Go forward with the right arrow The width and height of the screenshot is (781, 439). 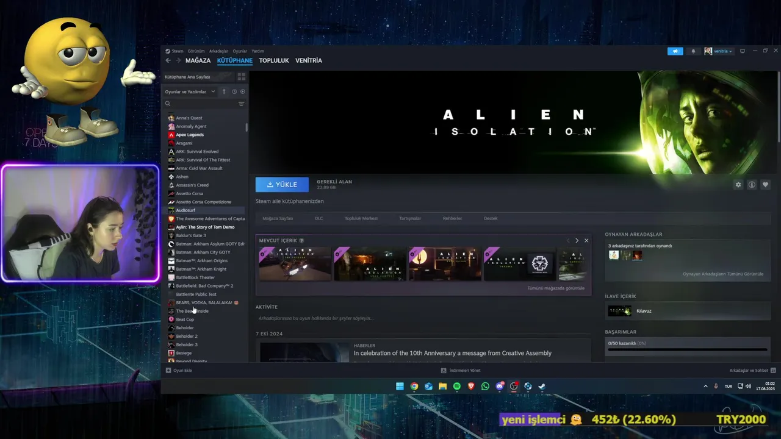pyautogui.click(x=178, y=60)
